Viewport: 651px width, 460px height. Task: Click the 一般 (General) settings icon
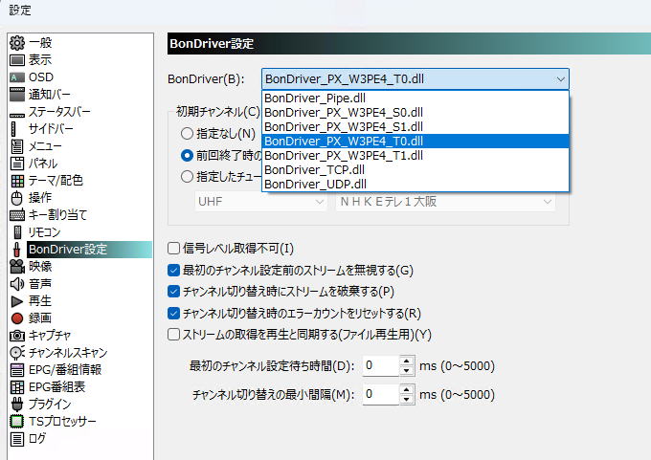point(16,42)
